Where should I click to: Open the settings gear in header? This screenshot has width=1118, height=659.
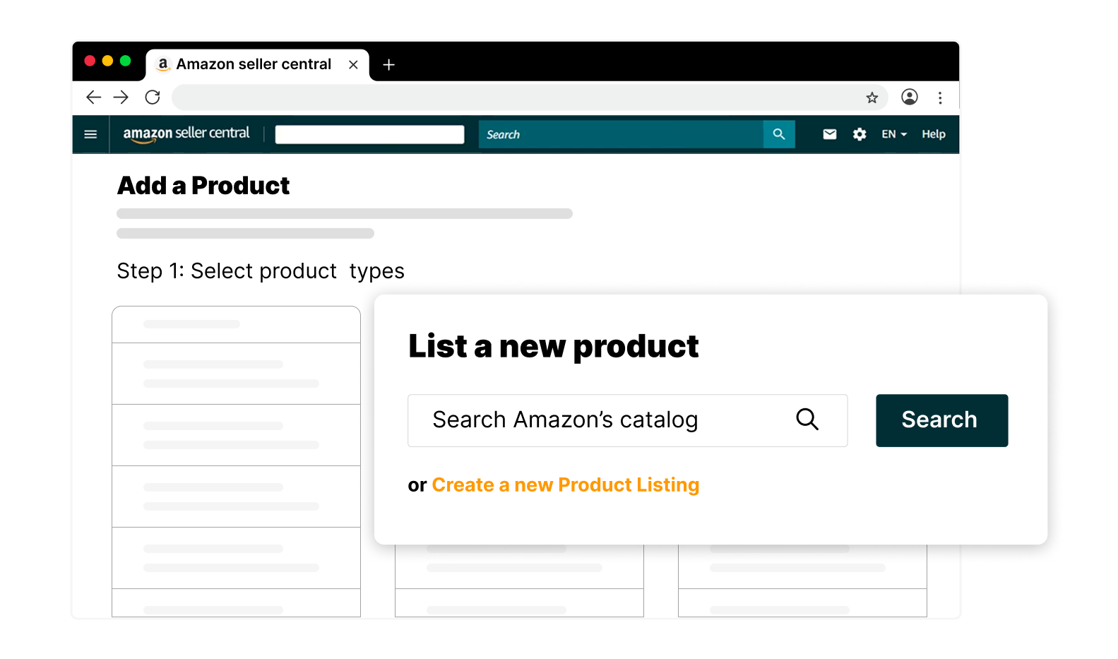coord(860,134)
